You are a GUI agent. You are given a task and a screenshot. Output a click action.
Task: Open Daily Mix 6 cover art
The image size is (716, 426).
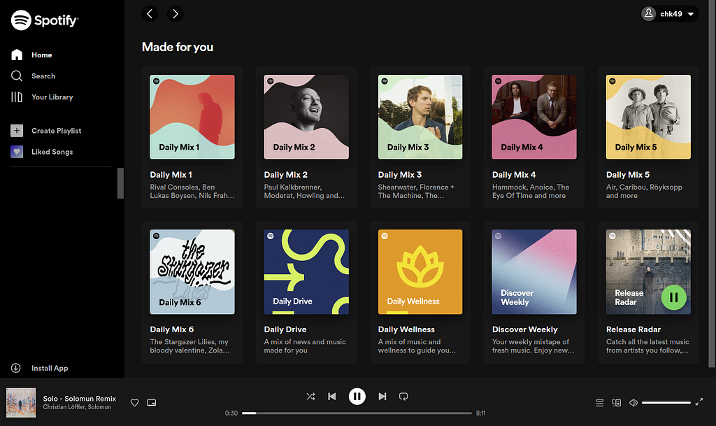pyautogui.click(x=192, y=271)
